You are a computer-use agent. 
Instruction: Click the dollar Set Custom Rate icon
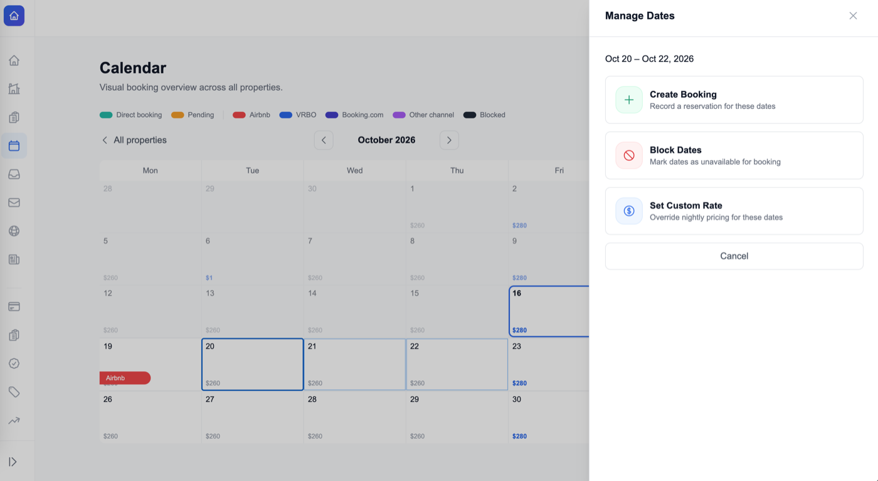pos(629,211)
